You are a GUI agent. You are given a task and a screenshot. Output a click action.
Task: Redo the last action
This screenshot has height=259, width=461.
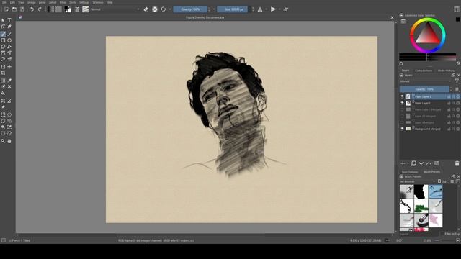point(40,9)
